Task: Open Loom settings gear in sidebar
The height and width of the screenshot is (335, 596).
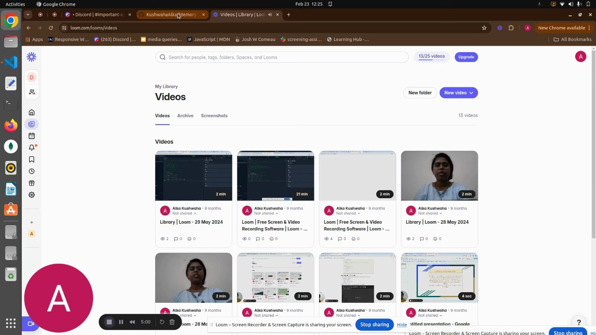Action: point(32,195)
